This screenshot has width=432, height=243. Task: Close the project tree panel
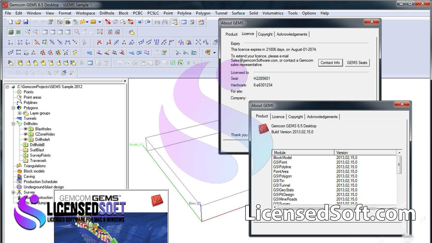[125, 81]
